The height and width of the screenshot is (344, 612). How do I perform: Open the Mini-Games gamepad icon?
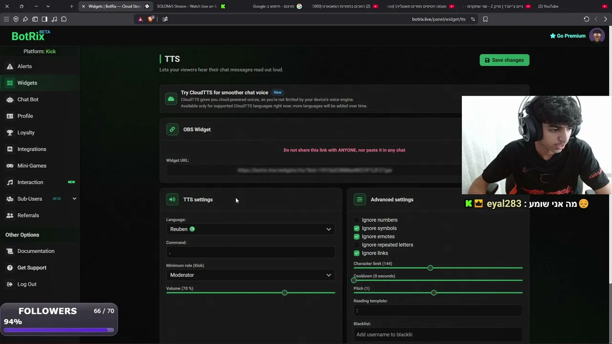coord(10,166)
